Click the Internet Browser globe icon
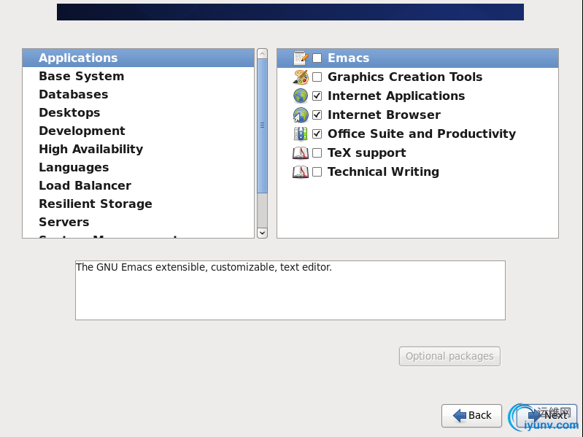 point(301,115)
